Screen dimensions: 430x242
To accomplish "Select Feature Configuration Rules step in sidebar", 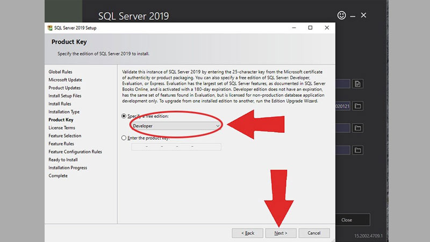I will point(75,152).
